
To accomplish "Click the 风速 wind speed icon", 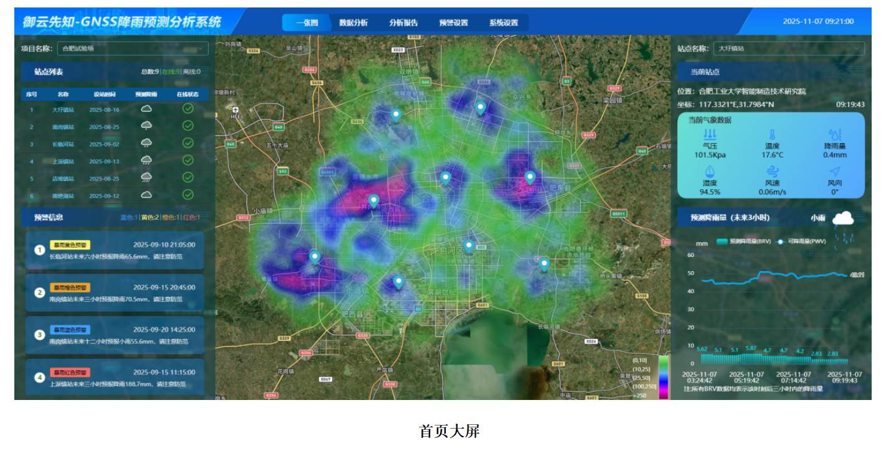I will click(772, 172).
